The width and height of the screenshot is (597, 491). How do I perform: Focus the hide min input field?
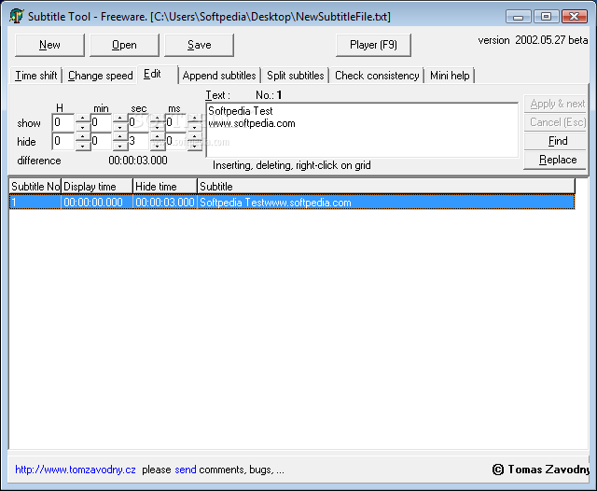(x=102, y=141)
